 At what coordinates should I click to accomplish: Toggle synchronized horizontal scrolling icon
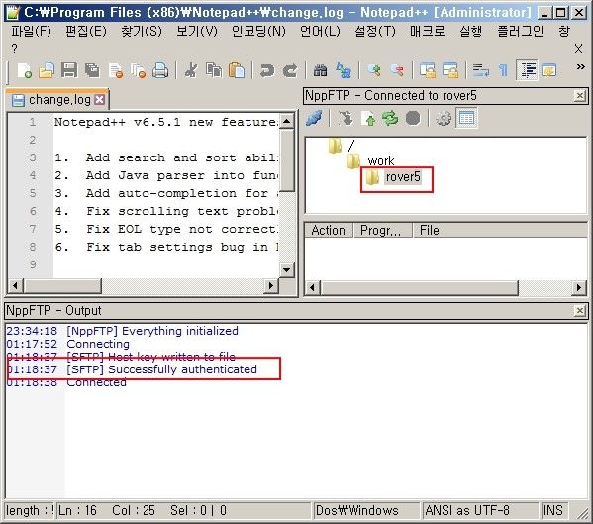(x=450, y=70)
